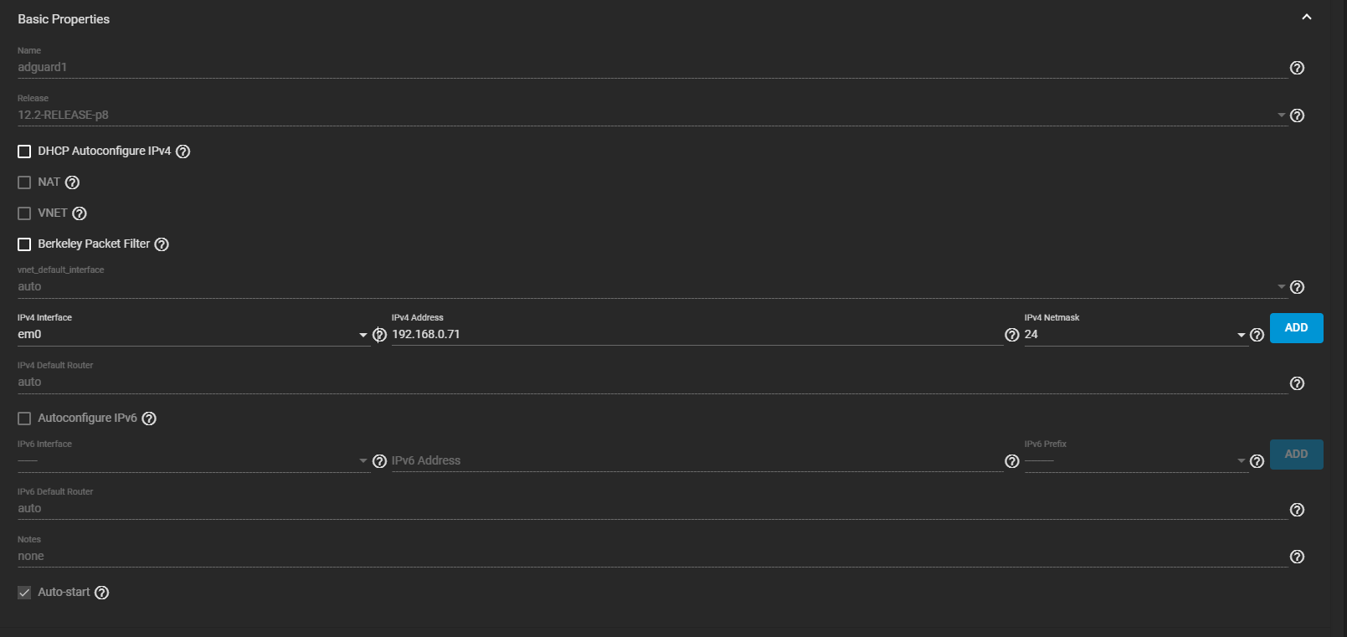Open the IPv4 Interface em0 dropdown
The image size is (1347, 637).
(193, 335)
